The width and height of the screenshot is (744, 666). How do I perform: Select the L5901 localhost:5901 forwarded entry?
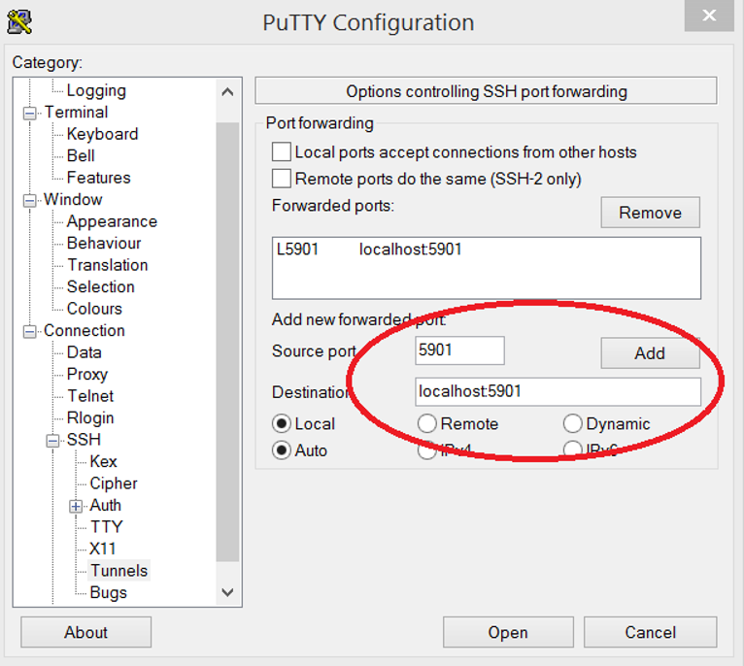[x=486, y=250]
